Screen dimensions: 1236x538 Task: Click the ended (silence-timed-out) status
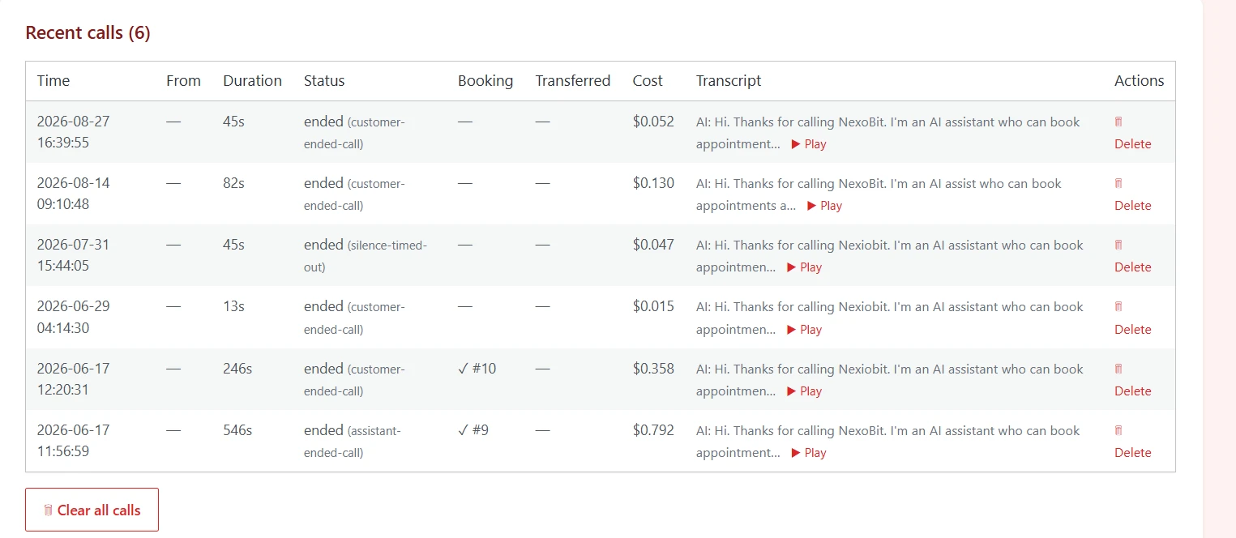(x=366, y=255)
